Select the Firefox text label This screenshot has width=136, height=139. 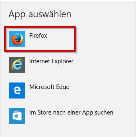coord(38,36)
